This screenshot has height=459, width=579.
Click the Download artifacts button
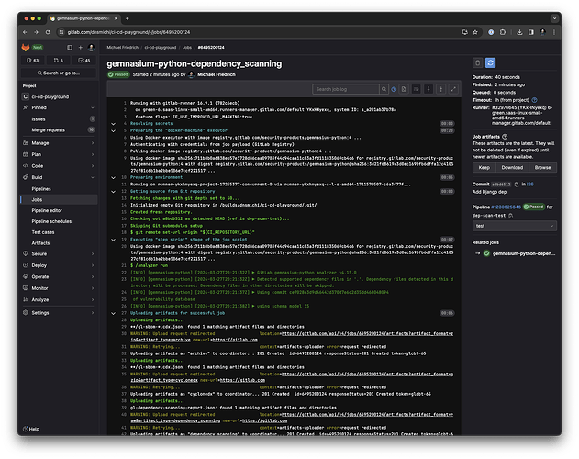click(512, 168)
